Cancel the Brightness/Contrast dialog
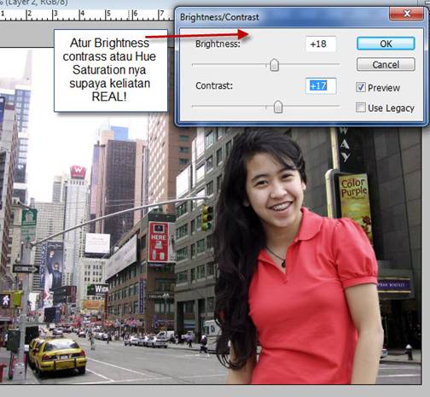Screen dimensions: 430x397 386,65
